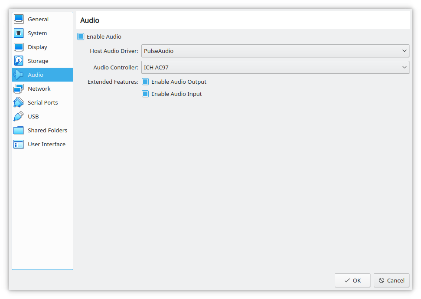Image resolution: width=421 pixels, height=299 pixels.
Task: Click the Shared Folders folder icon
Action: click(x=19, y=130)
